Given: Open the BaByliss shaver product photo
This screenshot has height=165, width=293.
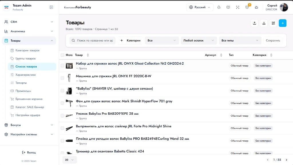Looking at the screenshot, I should tap(69, 91).
